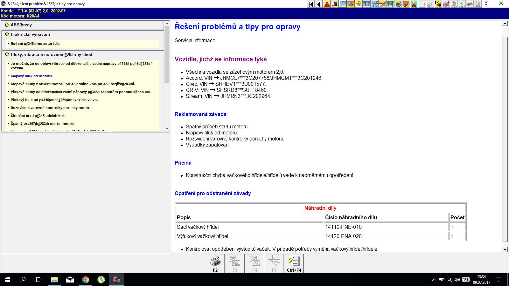Open the red warning triangle icon
This screenshot has height=286, width=509.
click(327, 4)
